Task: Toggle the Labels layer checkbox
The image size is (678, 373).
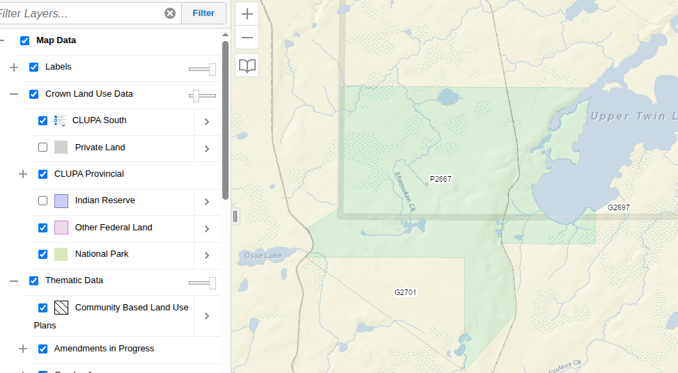Action: [33, 68]
